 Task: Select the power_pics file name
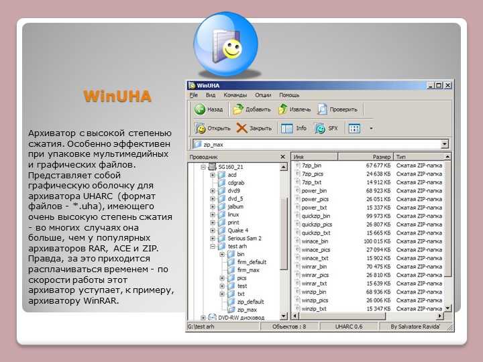[x=315, y=199]
